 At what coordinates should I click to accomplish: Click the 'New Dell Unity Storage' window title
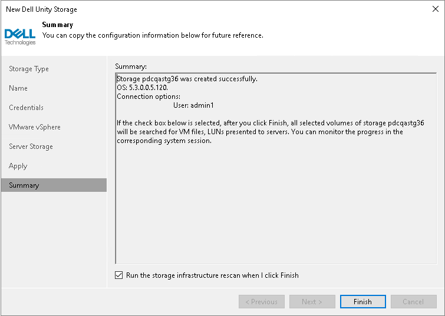click(x=41, y=9)
